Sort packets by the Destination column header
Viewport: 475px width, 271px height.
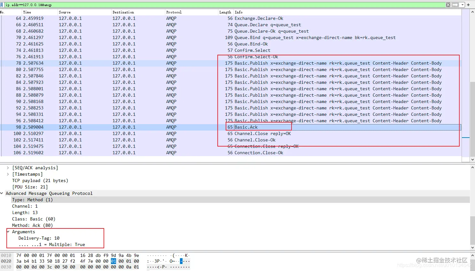pos(138,12)
